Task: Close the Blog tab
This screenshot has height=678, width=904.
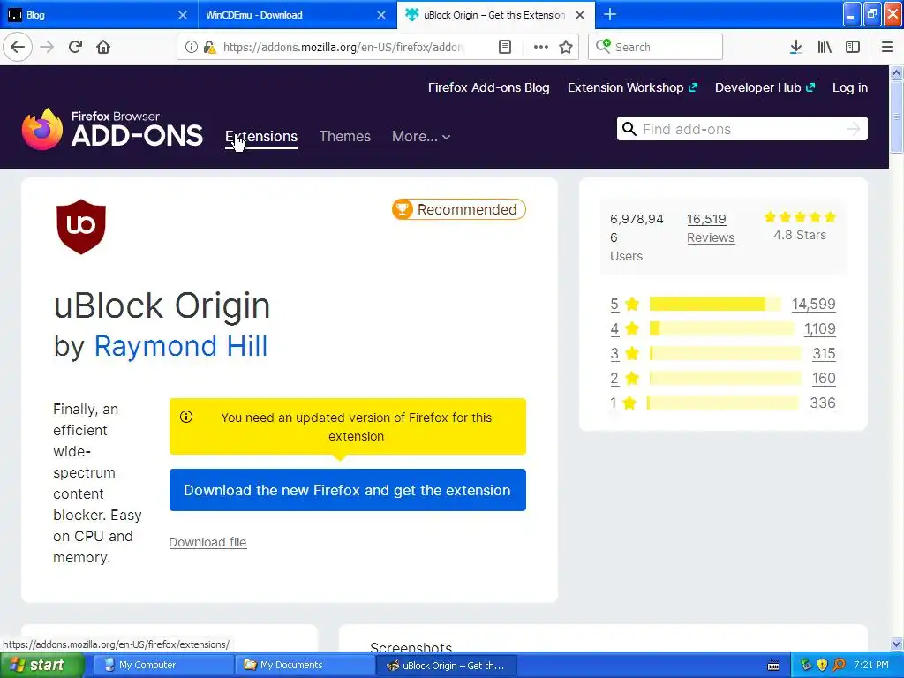Action: coord(183,15)
